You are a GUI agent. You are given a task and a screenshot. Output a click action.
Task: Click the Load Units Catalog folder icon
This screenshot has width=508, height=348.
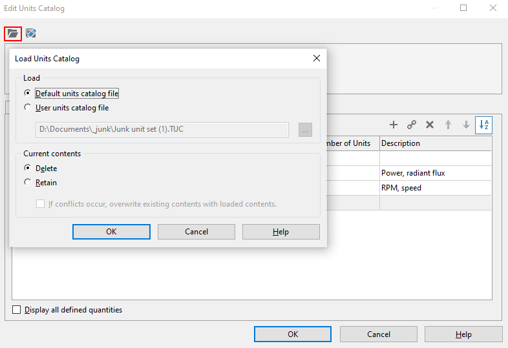pyautogui.click(x=13, y=34)
